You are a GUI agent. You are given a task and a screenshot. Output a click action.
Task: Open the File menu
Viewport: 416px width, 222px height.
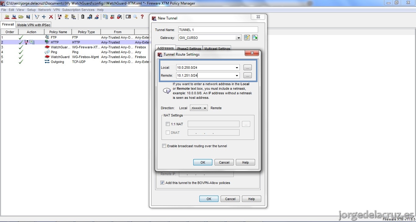[4, 10]
